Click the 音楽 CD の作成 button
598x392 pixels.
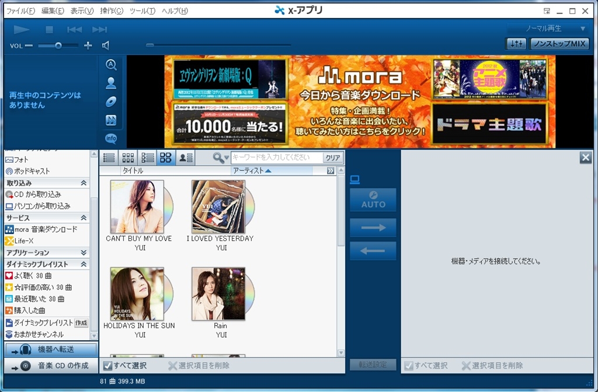(51, 366)
